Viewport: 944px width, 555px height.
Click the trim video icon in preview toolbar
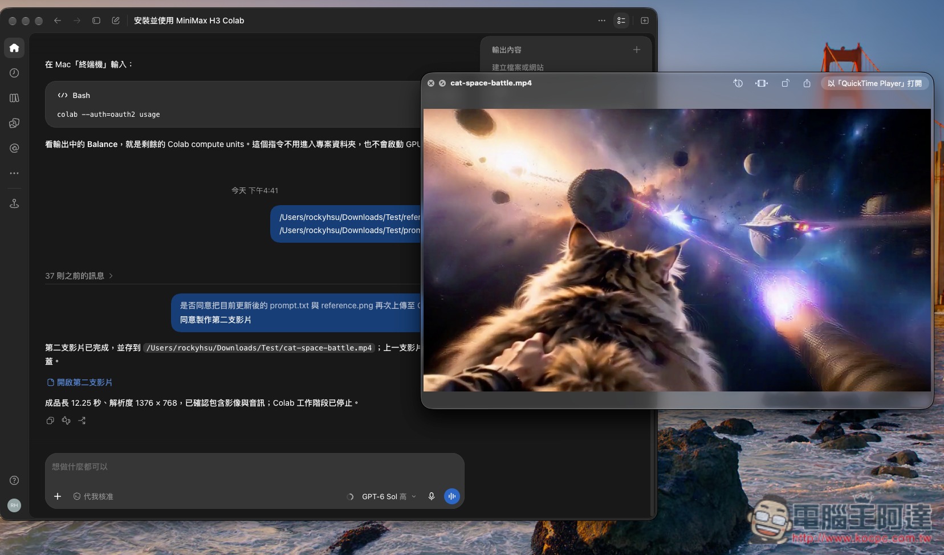point(762,83)
